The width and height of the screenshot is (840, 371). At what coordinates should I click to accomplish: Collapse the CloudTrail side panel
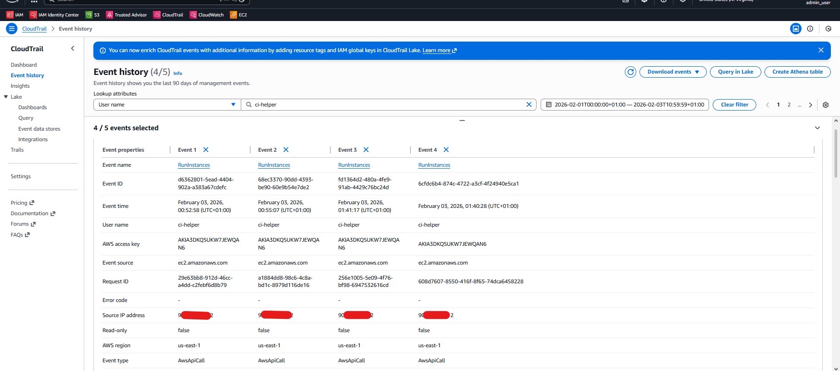point(72,48)
